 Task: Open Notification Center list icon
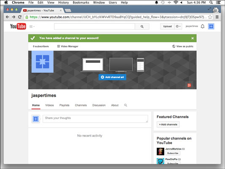[x=218, y=3]
